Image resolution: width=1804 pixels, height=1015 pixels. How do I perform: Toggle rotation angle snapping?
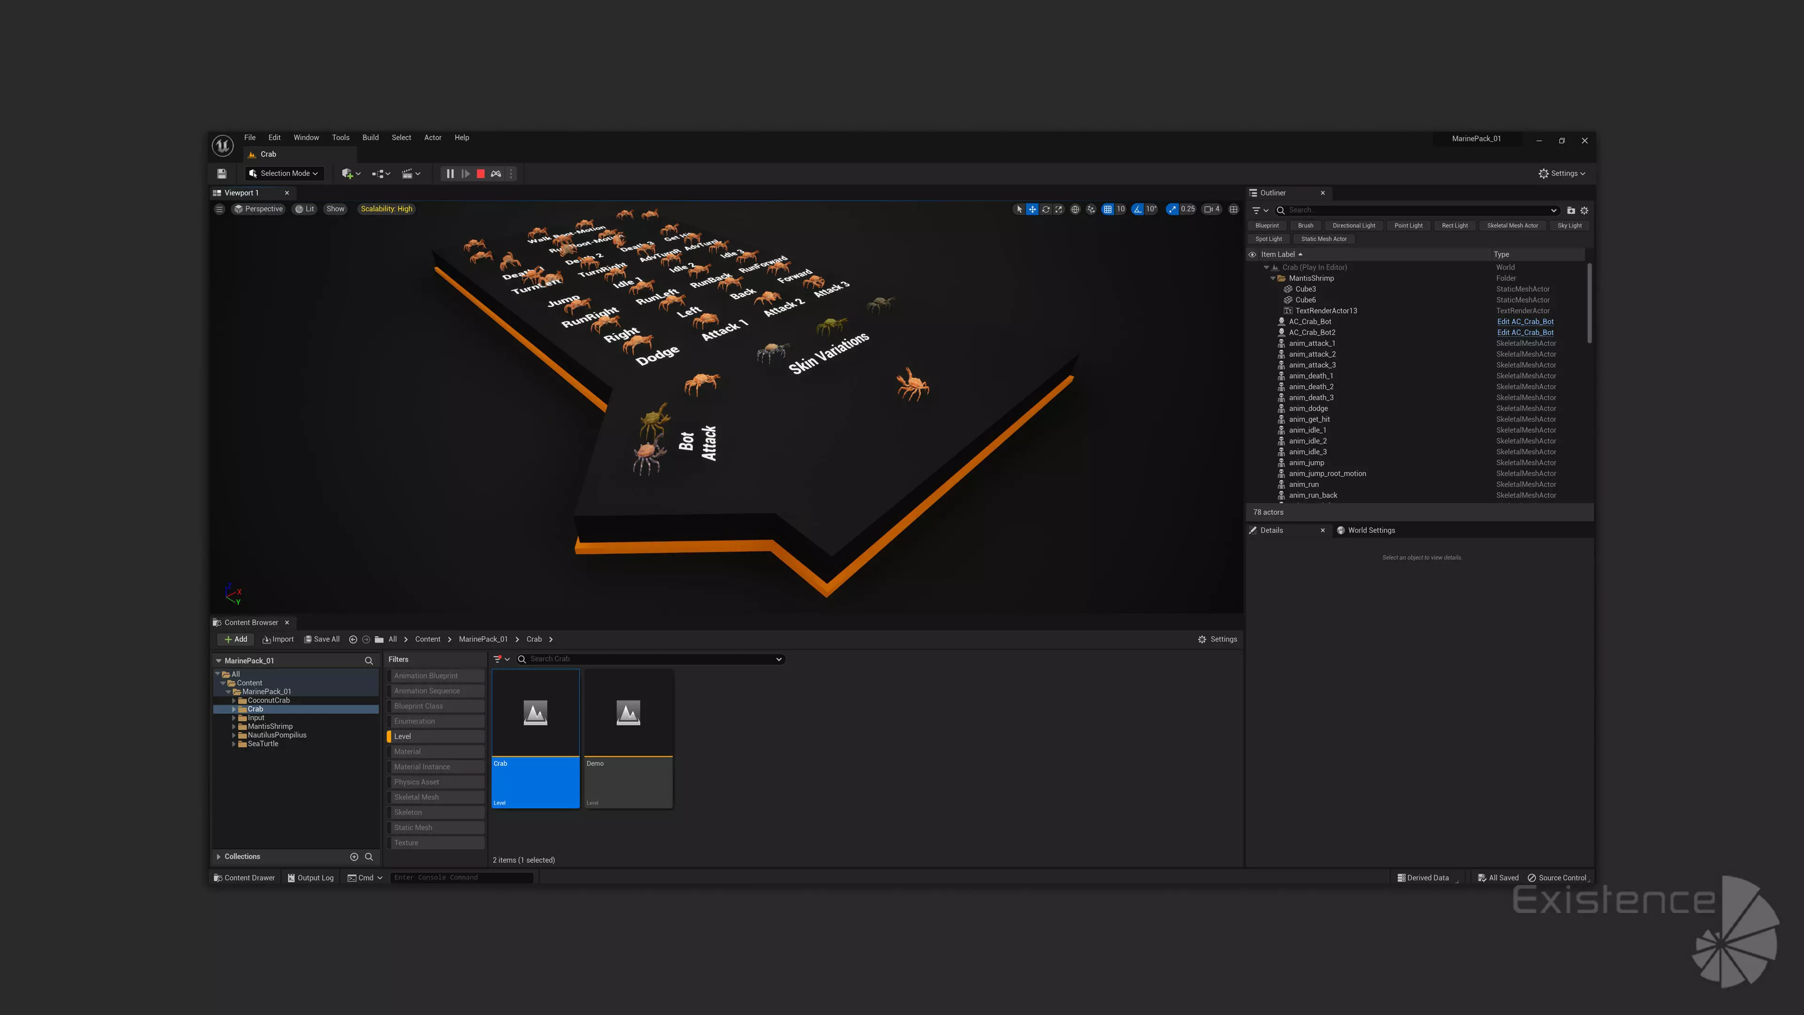[x=1138, y=210]
